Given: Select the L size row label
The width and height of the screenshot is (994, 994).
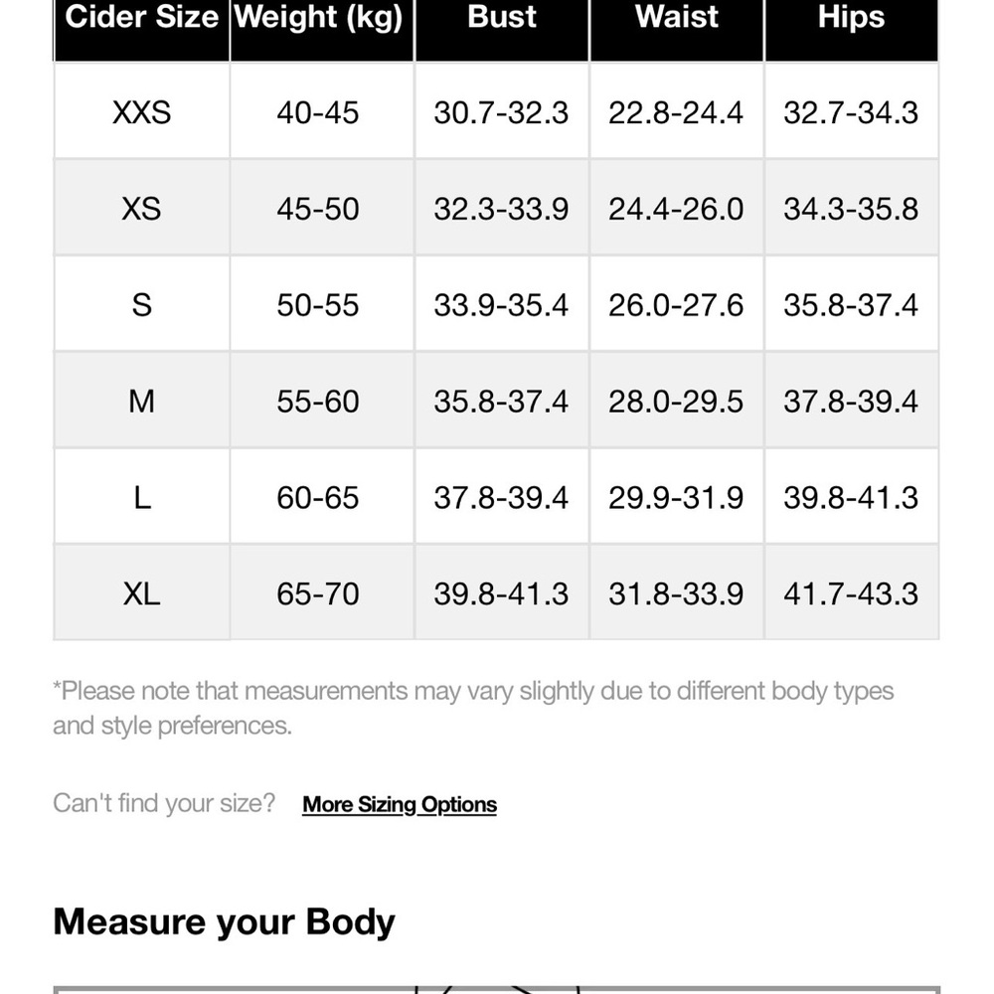Looking at the screenshot, I should 142,497.
